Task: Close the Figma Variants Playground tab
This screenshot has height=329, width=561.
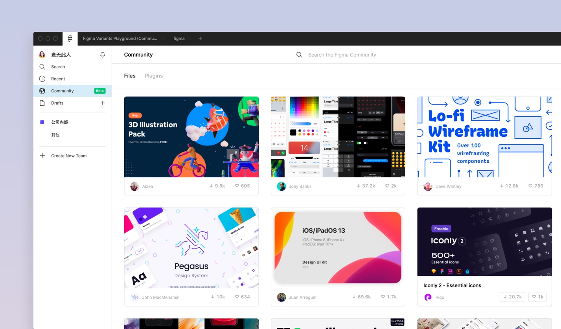Action: click(x=163, y=39)
